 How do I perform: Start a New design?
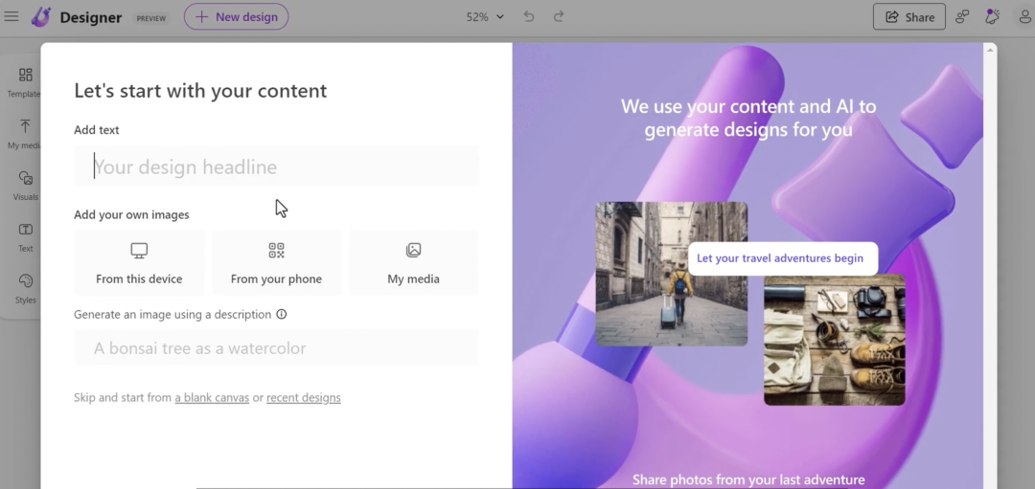(237, 16)
